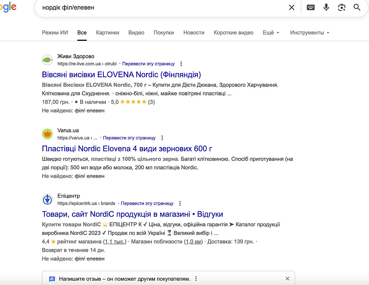Open options menu on review banner
Viewport: 369px width, 285px height.
(x=196, y=279)
